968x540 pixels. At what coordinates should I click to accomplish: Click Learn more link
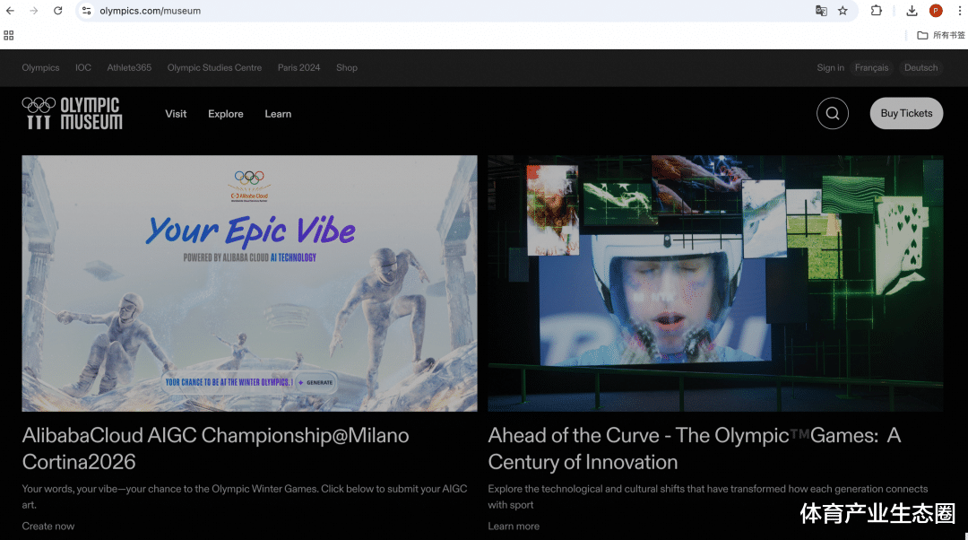[514, 526]
